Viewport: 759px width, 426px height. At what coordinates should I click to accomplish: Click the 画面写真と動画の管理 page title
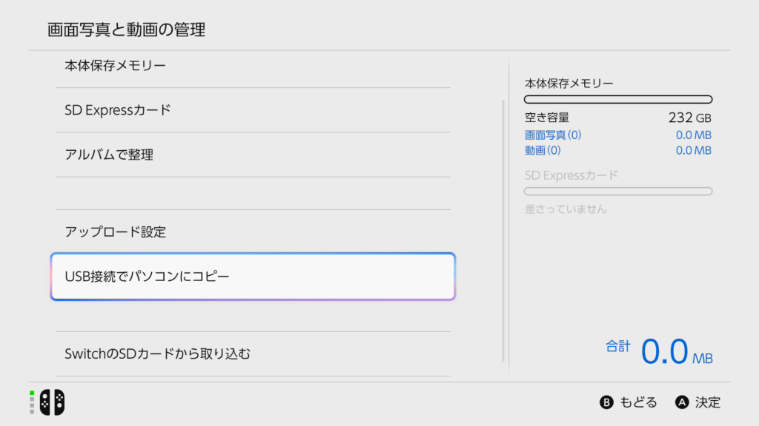pyautogui.click(x=126, y=30)
